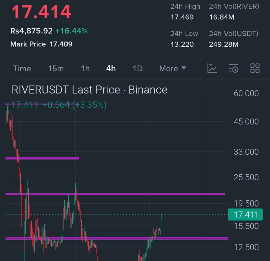Select the 4h interval tab
The width and height of the screenshot is (270, 261).
(x=111, y=68)
